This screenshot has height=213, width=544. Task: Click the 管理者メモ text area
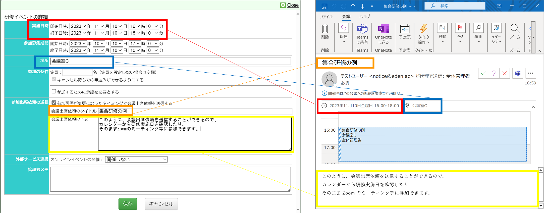point(170,179)
